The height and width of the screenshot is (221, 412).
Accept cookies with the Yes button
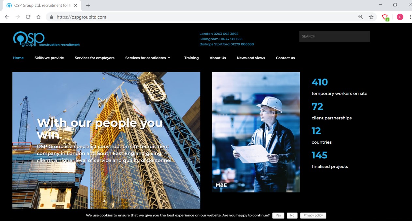point(278,215)
